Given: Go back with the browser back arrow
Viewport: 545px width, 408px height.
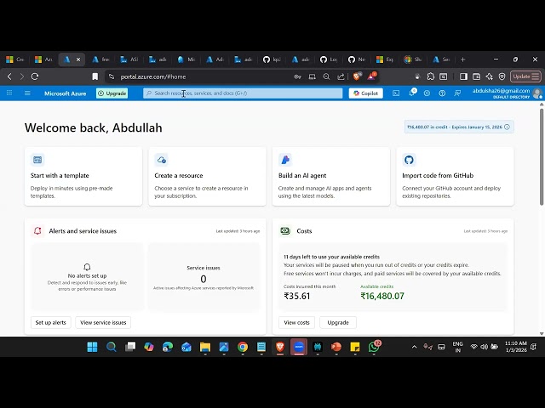Looking at the screenshot, I should pos(9,76).
